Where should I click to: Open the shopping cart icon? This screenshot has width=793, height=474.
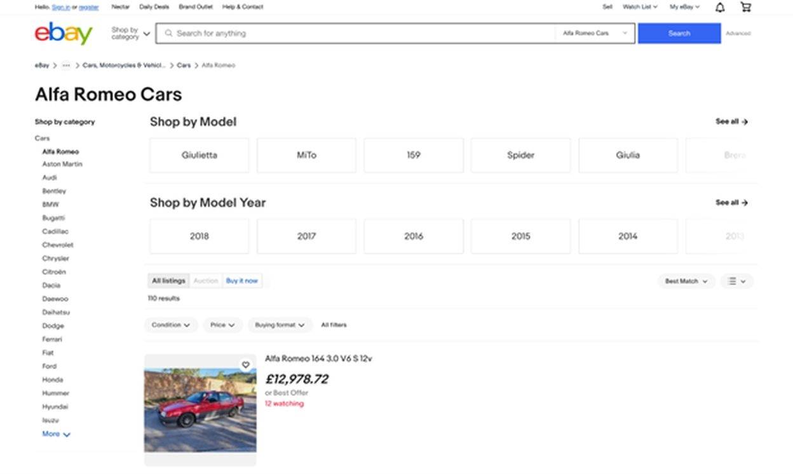746,7
